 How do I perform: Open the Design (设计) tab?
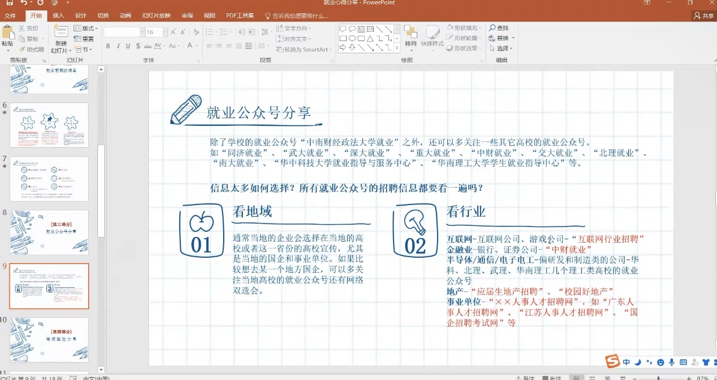coord(81,16)
